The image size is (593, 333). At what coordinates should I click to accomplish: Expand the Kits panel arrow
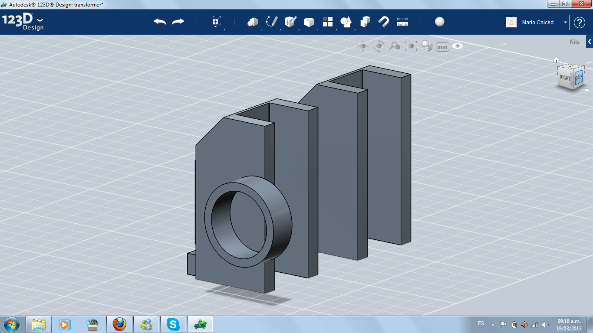(590, 42)
